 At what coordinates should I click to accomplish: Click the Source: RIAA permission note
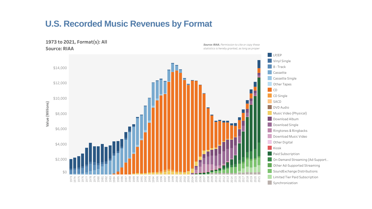231,46
